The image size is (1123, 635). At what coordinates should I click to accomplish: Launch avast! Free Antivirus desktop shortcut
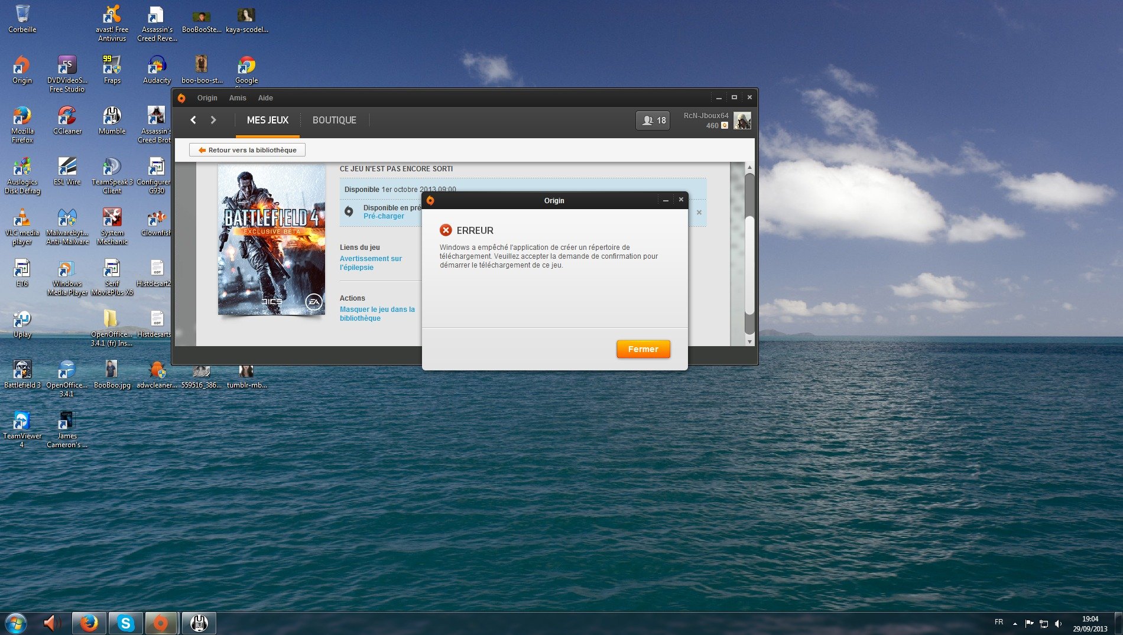(x=112, y=22)
